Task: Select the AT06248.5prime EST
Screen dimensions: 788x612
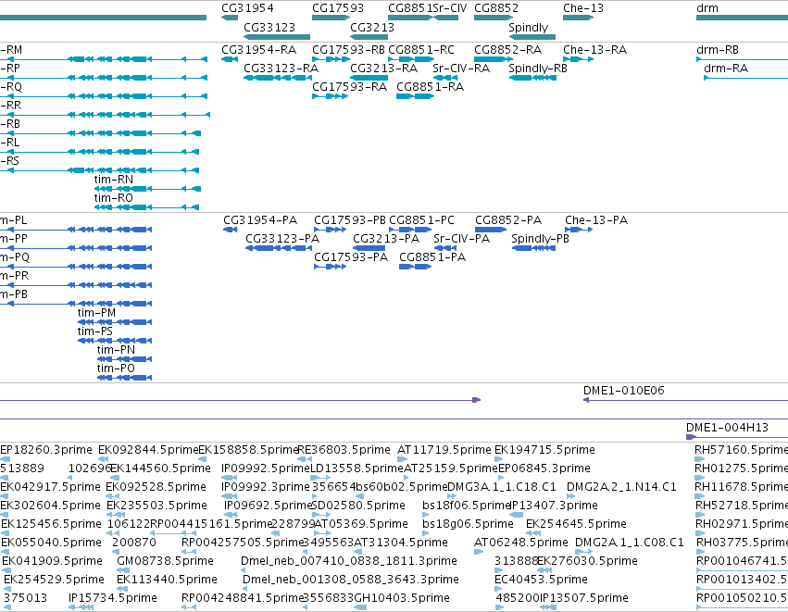Action: (x=479, y=552)
